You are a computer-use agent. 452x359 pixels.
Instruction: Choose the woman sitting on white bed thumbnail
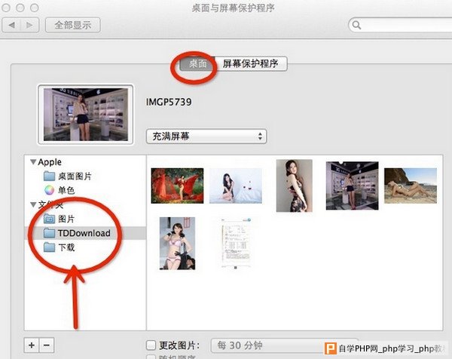click(x=236, y=186)
